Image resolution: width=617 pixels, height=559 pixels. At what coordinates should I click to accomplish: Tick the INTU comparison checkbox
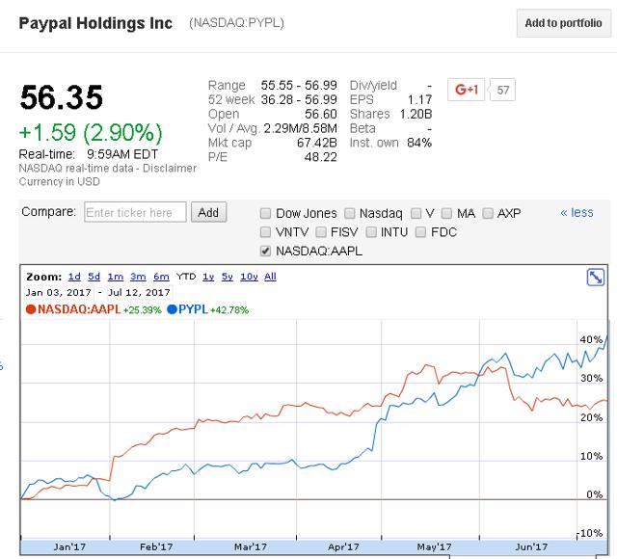pos(371,232)
